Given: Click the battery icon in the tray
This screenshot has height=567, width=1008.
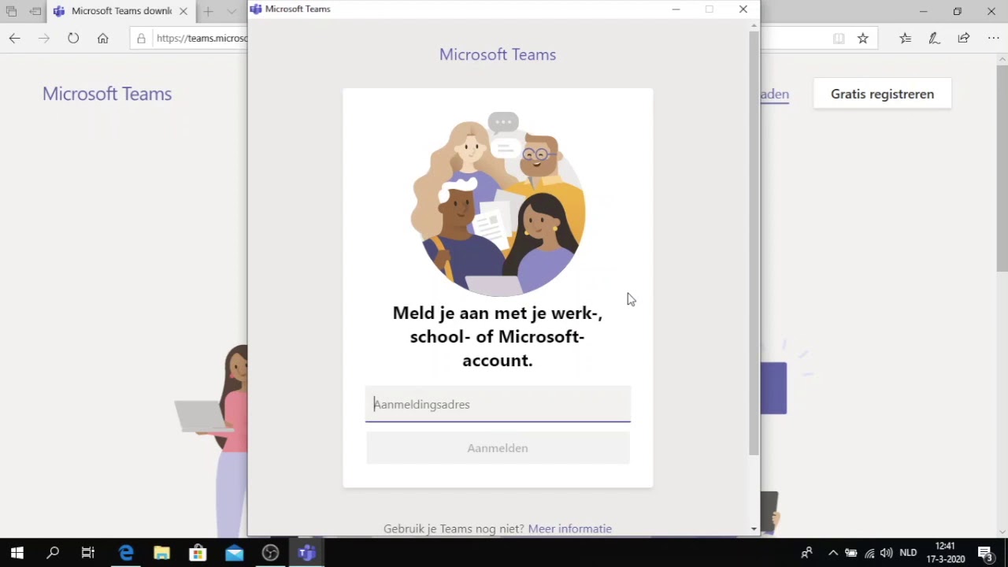Looking at the screenshot, I should pyautogui.click(x=851, y=553).
